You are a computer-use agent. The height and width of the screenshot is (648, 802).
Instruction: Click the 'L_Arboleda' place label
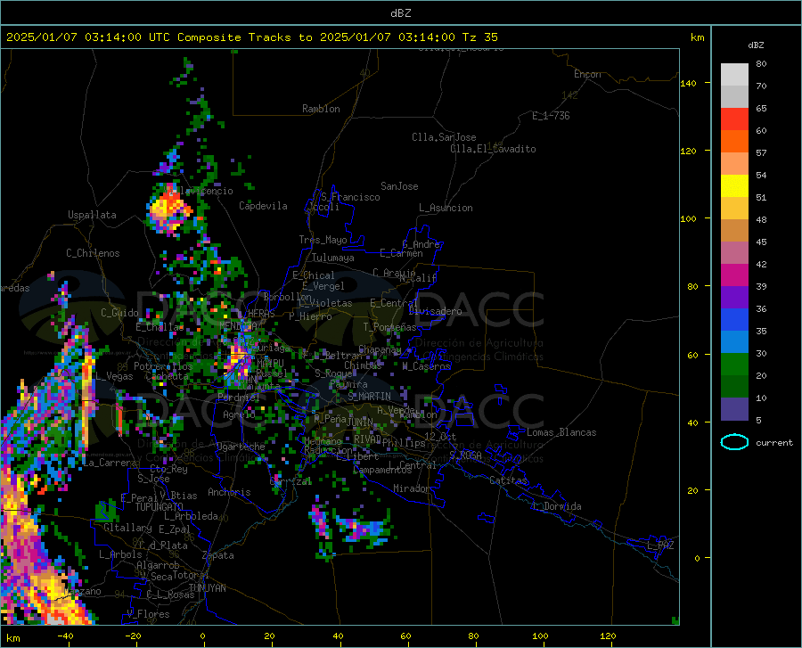(191, 516)
